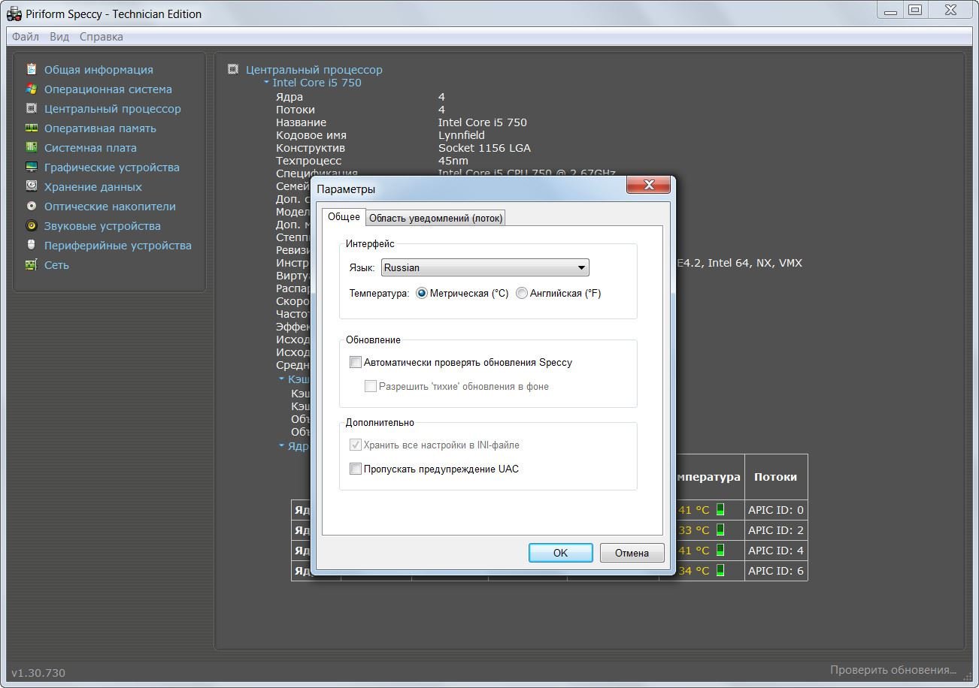Tick the Пропускать предупреждение UAC checkbox
Screen dimensions: 979x688
[356, 469]
